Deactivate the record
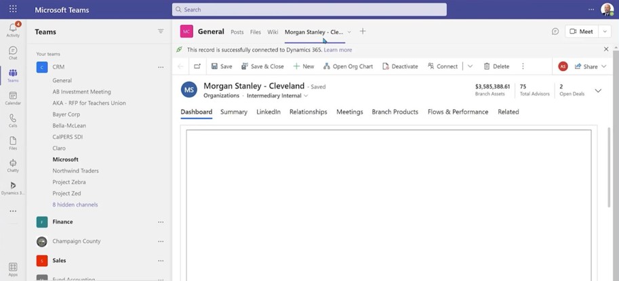Viewport: 619px width, 281px height. pyautogui.click(x=400, y=66)
